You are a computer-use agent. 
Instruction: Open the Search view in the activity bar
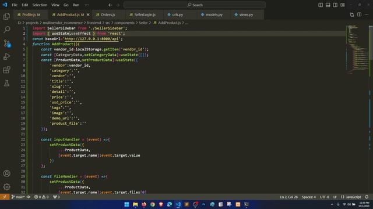coord(6,30)
